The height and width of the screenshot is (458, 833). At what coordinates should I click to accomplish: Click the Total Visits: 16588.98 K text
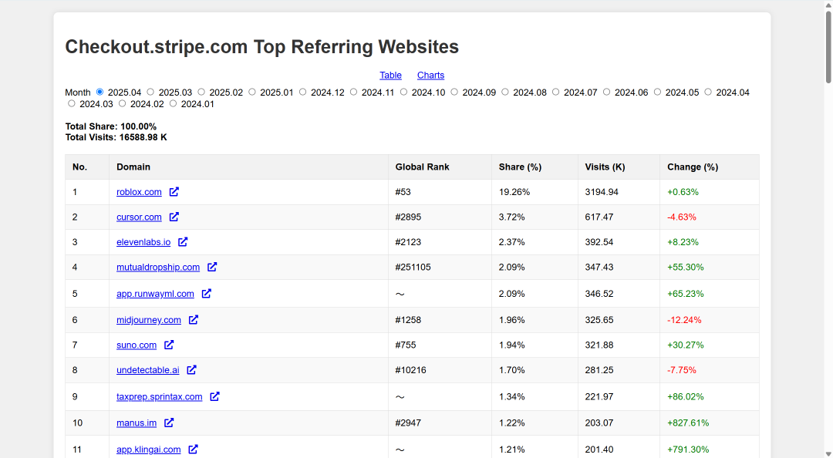[116, 137]
